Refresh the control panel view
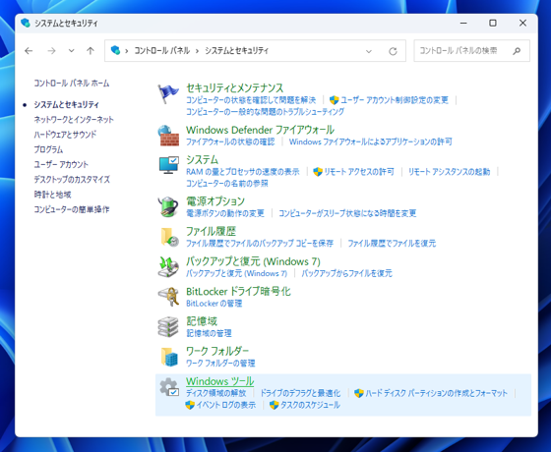The width and height of the screenshot is (551, 452). (393, 51)
